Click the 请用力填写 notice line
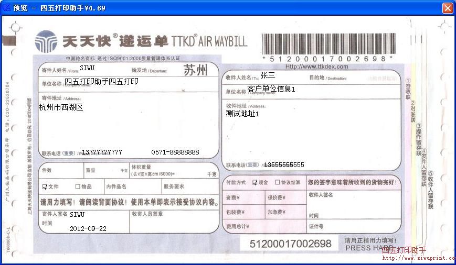456x265 pixels. tap(130, 202)
